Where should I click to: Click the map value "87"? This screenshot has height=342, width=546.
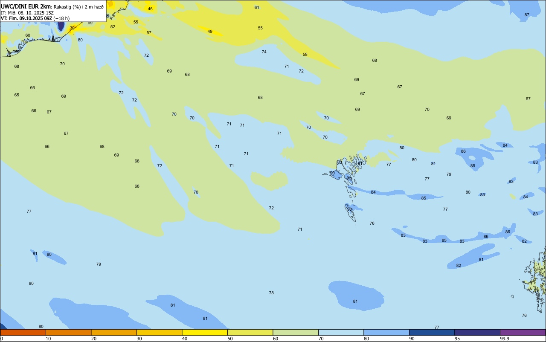coord(527,14)
